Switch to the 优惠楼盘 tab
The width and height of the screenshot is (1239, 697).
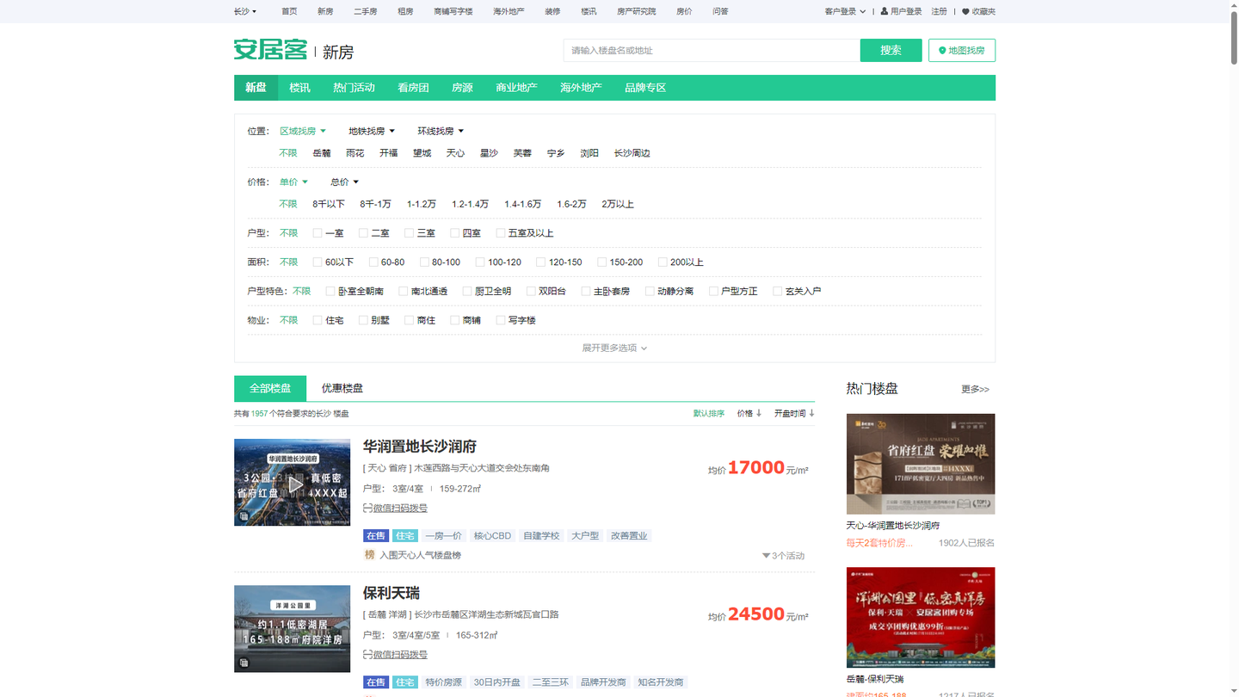(x=342, y=388)
